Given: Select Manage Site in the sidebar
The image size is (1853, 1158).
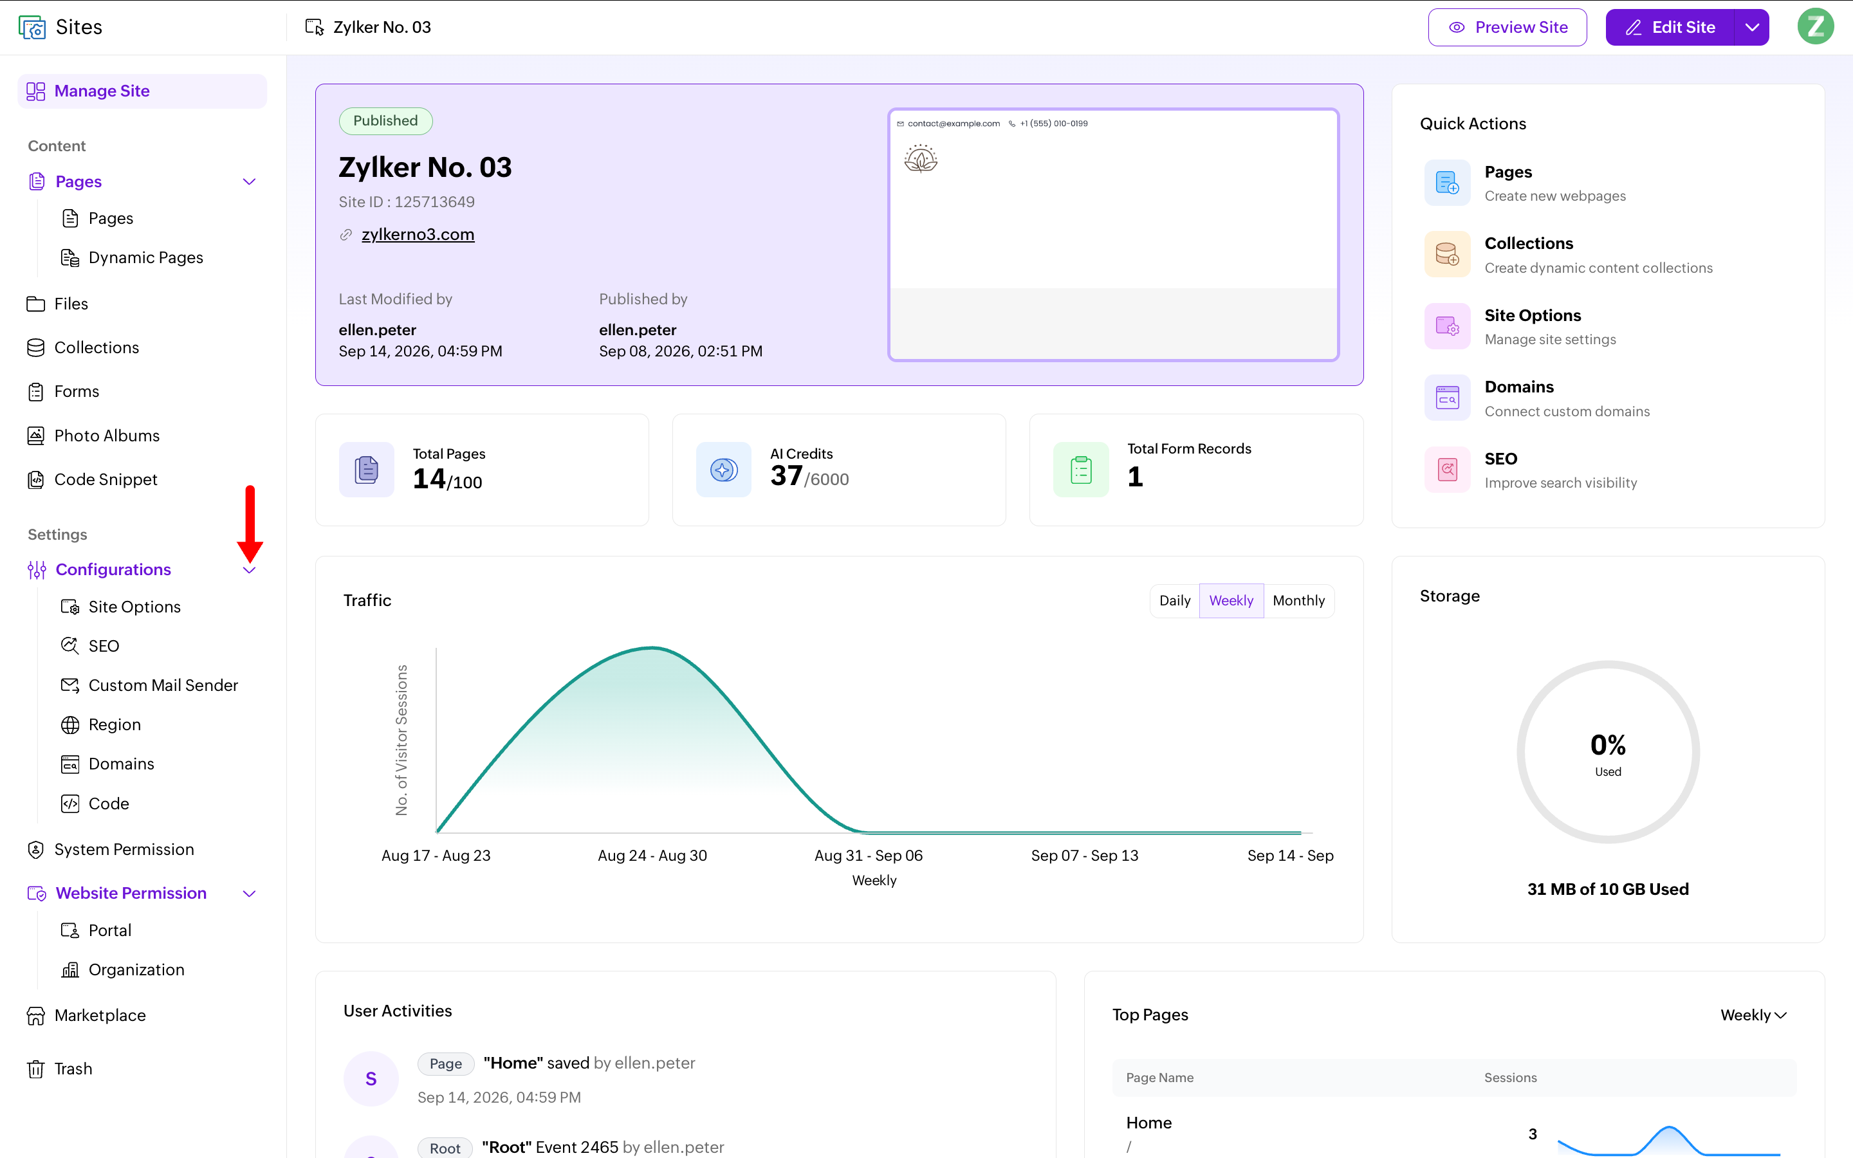Looking at the screenshot, I should [142, 91].
